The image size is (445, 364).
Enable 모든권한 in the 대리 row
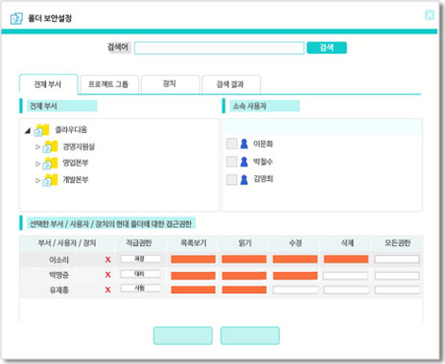click(397, 276)
